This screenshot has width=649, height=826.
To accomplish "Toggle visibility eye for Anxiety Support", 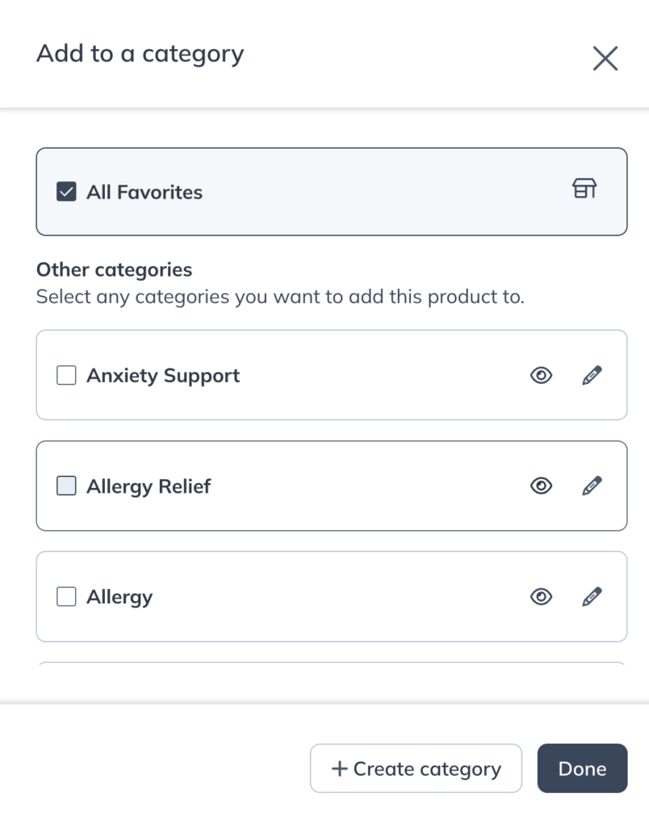I will [x=541, y=375].
